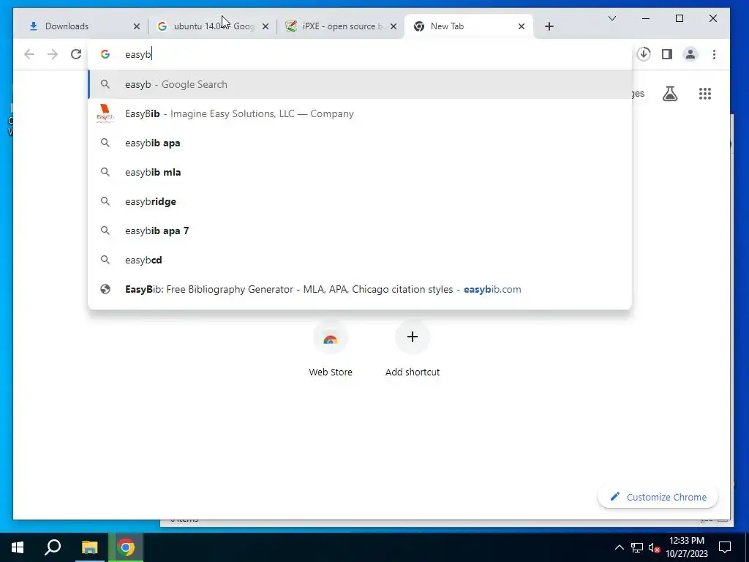Viewport: 749px width, 562px height.
Task: Reload the current page
Action: point(76,54)
